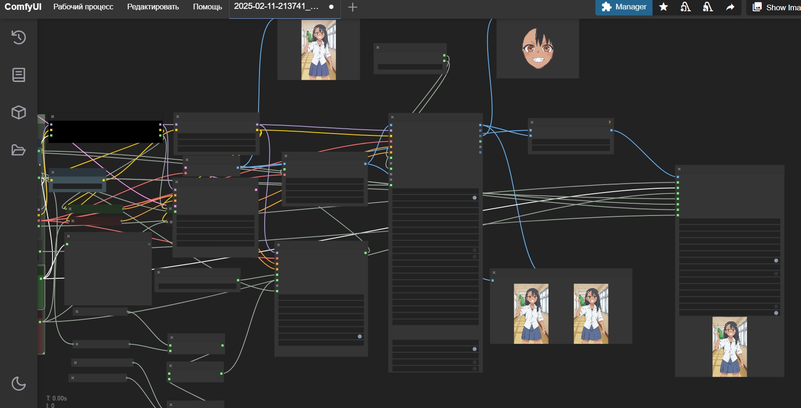The image size is (801, 408).
Task: Select the left image in the two-image preview node
Action: point(531,313)
